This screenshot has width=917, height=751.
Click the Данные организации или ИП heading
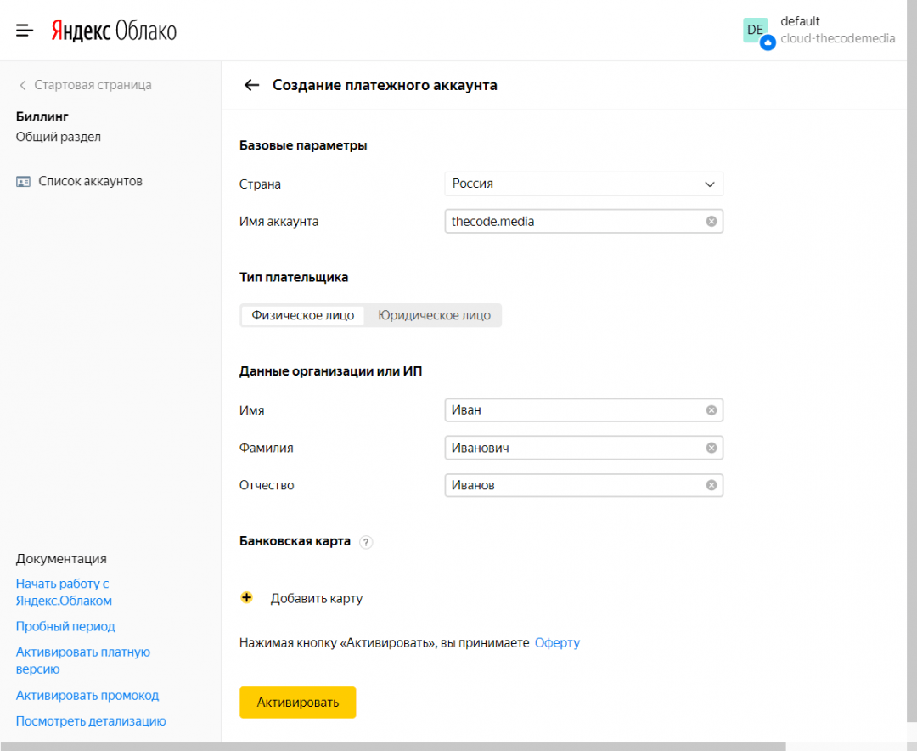[330, 371]
